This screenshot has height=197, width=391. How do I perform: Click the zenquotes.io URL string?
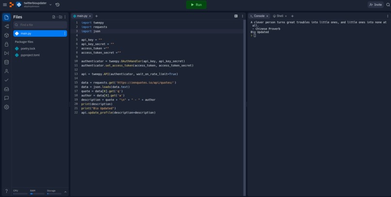point(145,83)
